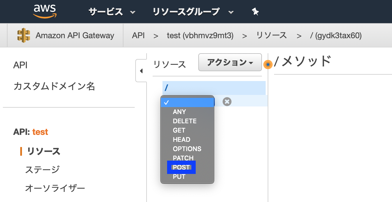The image size is (392, 202).
Task: Click the Amazon API Gateway logo icon
Action: [x=24, y=35]
